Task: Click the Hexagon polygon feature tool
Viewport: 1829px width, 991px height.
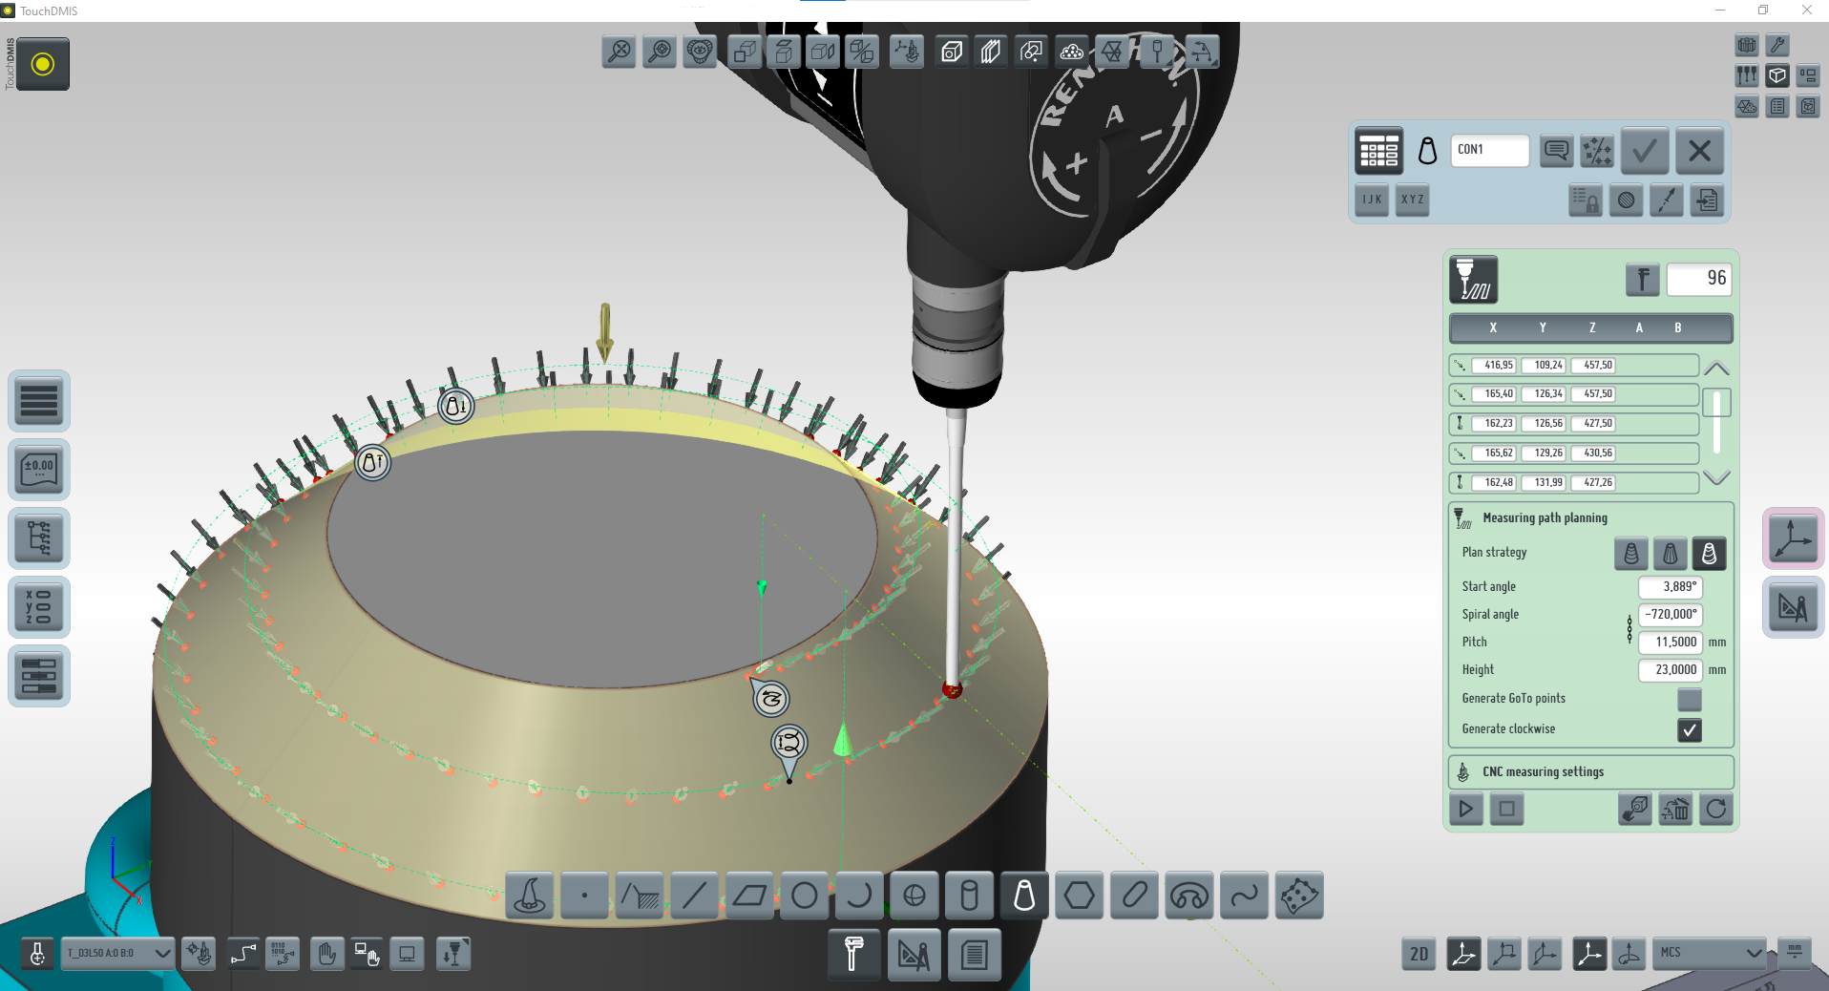Action: coord(1079,896)
